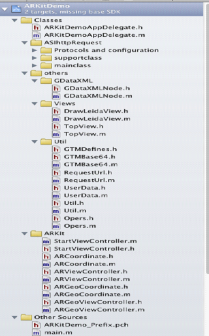Select RequestUrl.h file
The width and height of the screenshot is (209, 336).
point(88,172)
